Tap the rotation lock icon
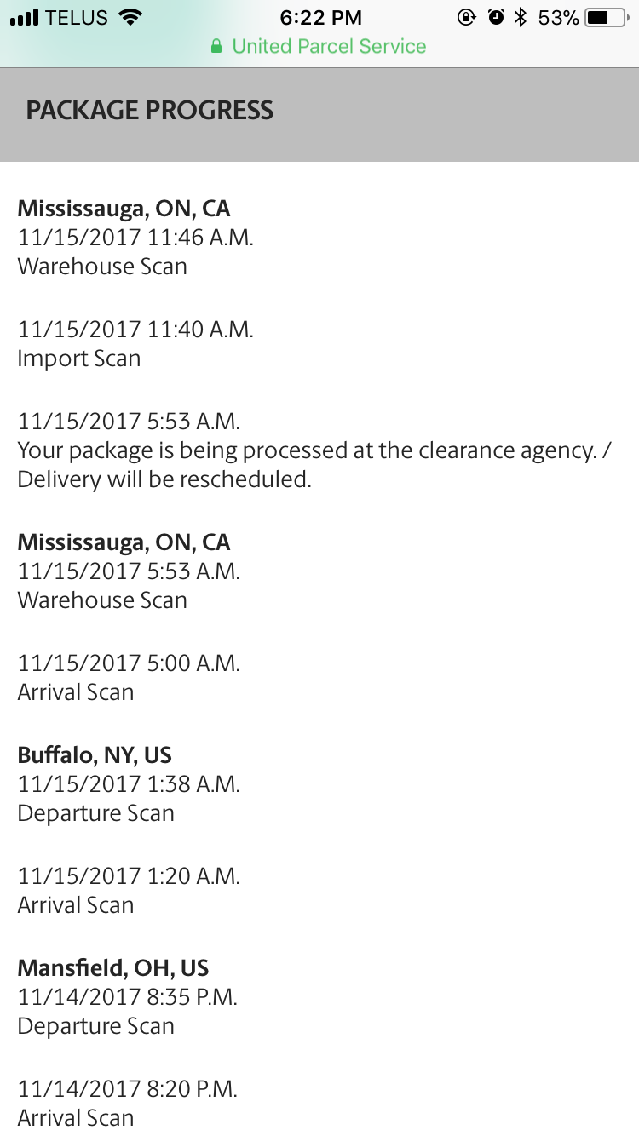The width and height of the screenshot is (639, 1136). click(466, 17)
